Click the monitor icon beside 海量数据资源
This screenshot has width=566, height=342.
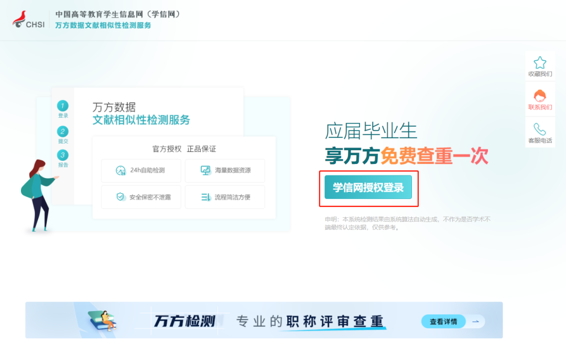[205, 170]
